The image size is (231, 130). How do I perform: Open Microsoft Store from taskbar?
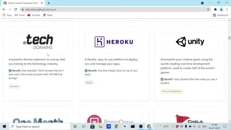92,126
